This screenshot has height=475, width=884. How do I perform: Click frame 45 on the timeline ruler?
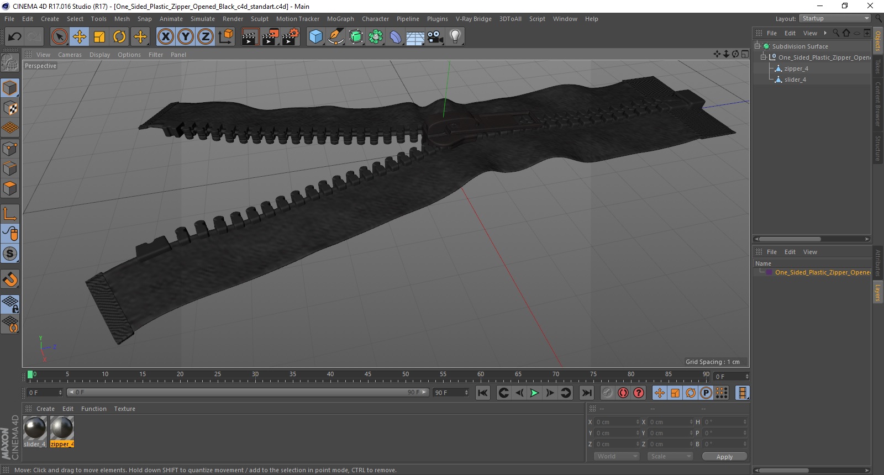point(368,374)
